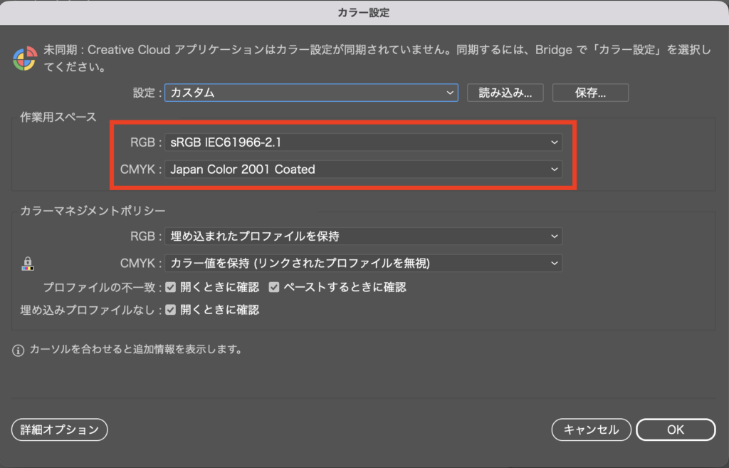This screenshot has width=729, height=468.
Task: Click the Creative Cloud color sync status icon
Action: [x=25, y=60]
